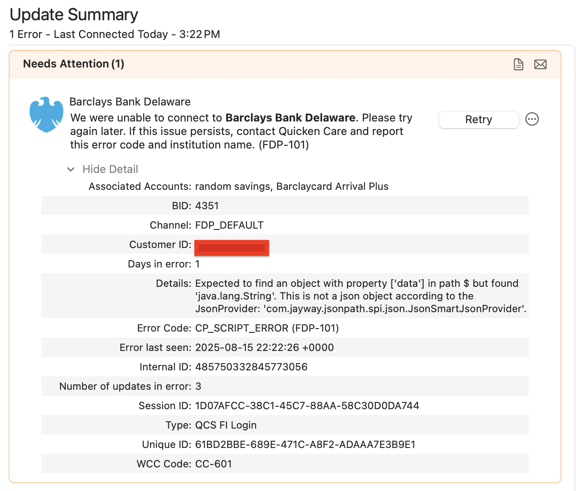The height and width of the screenshot is (491, 576).
Task: Click the FDP_DEFAULT channel value
Action: coord(229,225)
